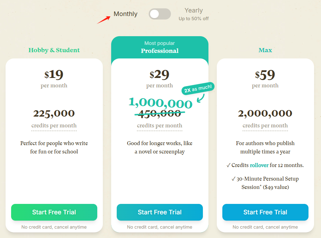Open credits per month tooltip on Hobby plan
Screen dimensions: 321x238
(54, 126)
